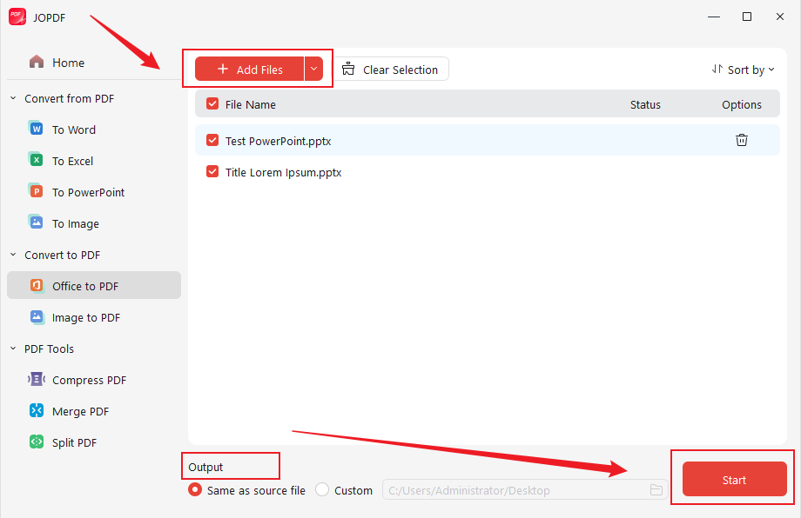Screen dimensions: 801x518
Task: Open the Sort by dropdown
Action: [743, 69]
